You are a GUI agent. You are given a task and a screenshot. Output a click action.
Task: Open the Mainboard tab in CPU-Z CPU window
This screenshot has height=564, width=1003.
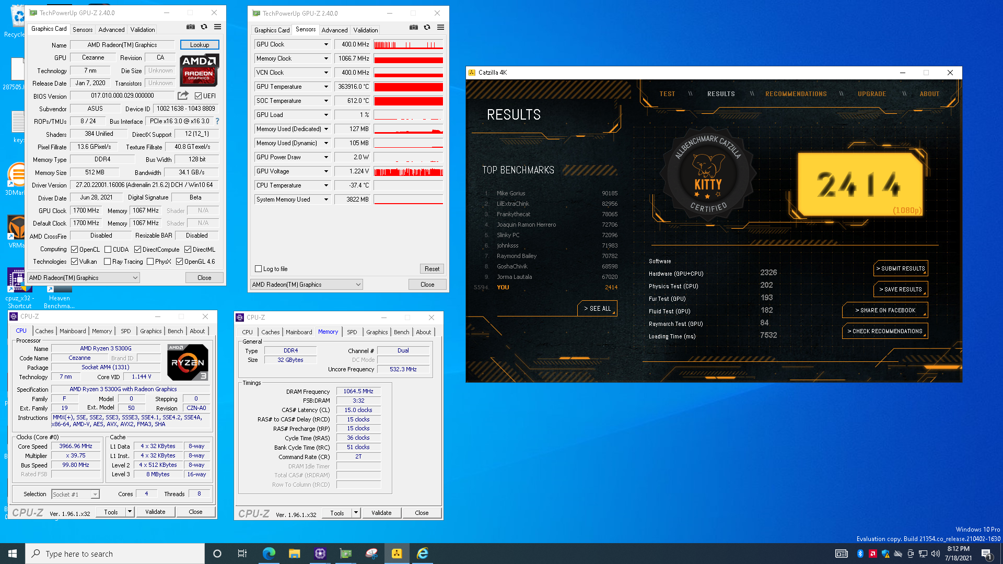[73, 331]
